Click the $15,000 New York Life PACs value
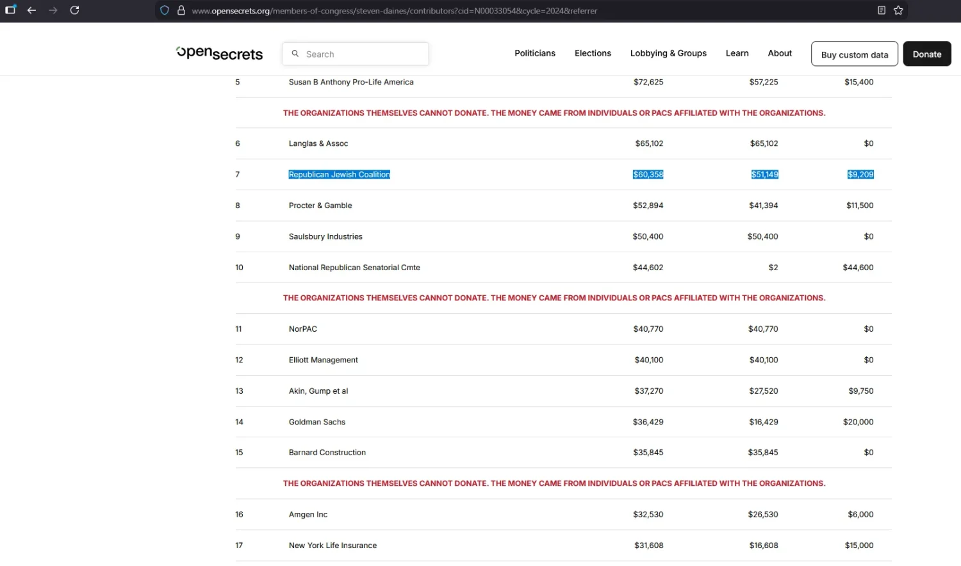The width and height of the screenshot is (961, 566). click(858, 546)
